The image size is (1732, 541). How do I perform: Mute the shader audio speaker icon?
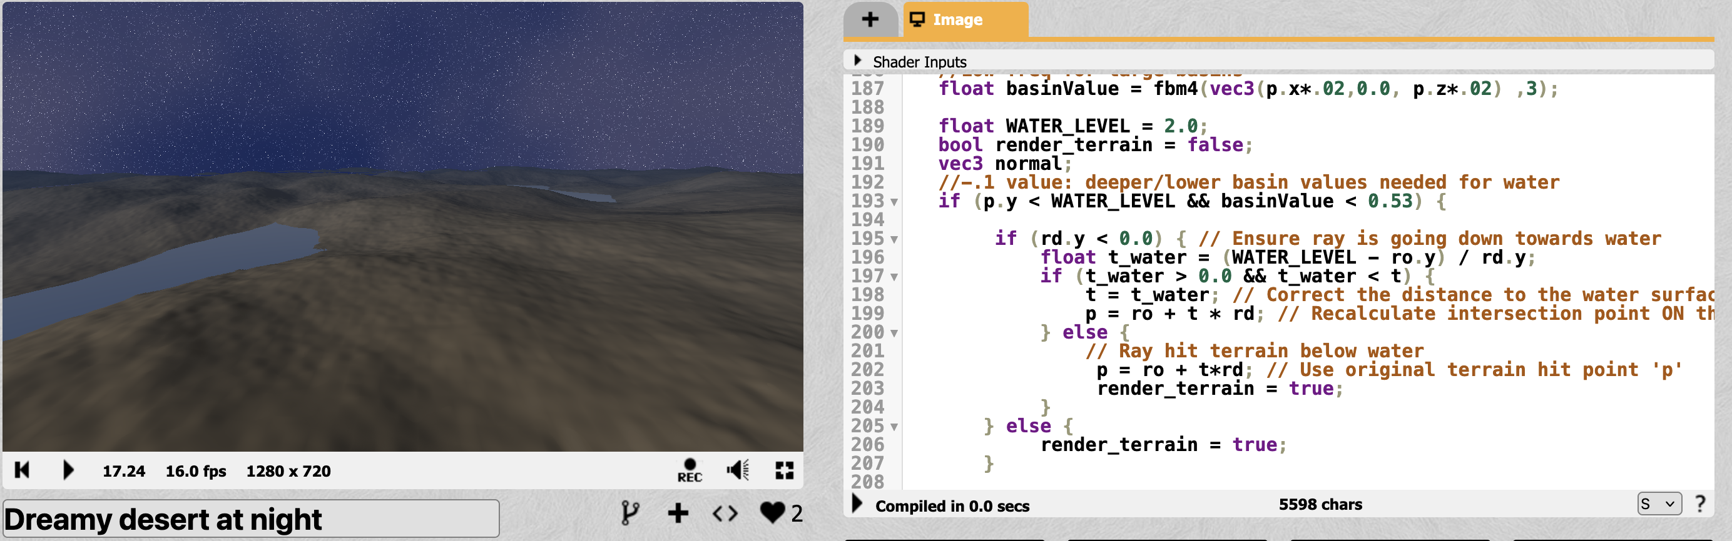pos(738,470)
